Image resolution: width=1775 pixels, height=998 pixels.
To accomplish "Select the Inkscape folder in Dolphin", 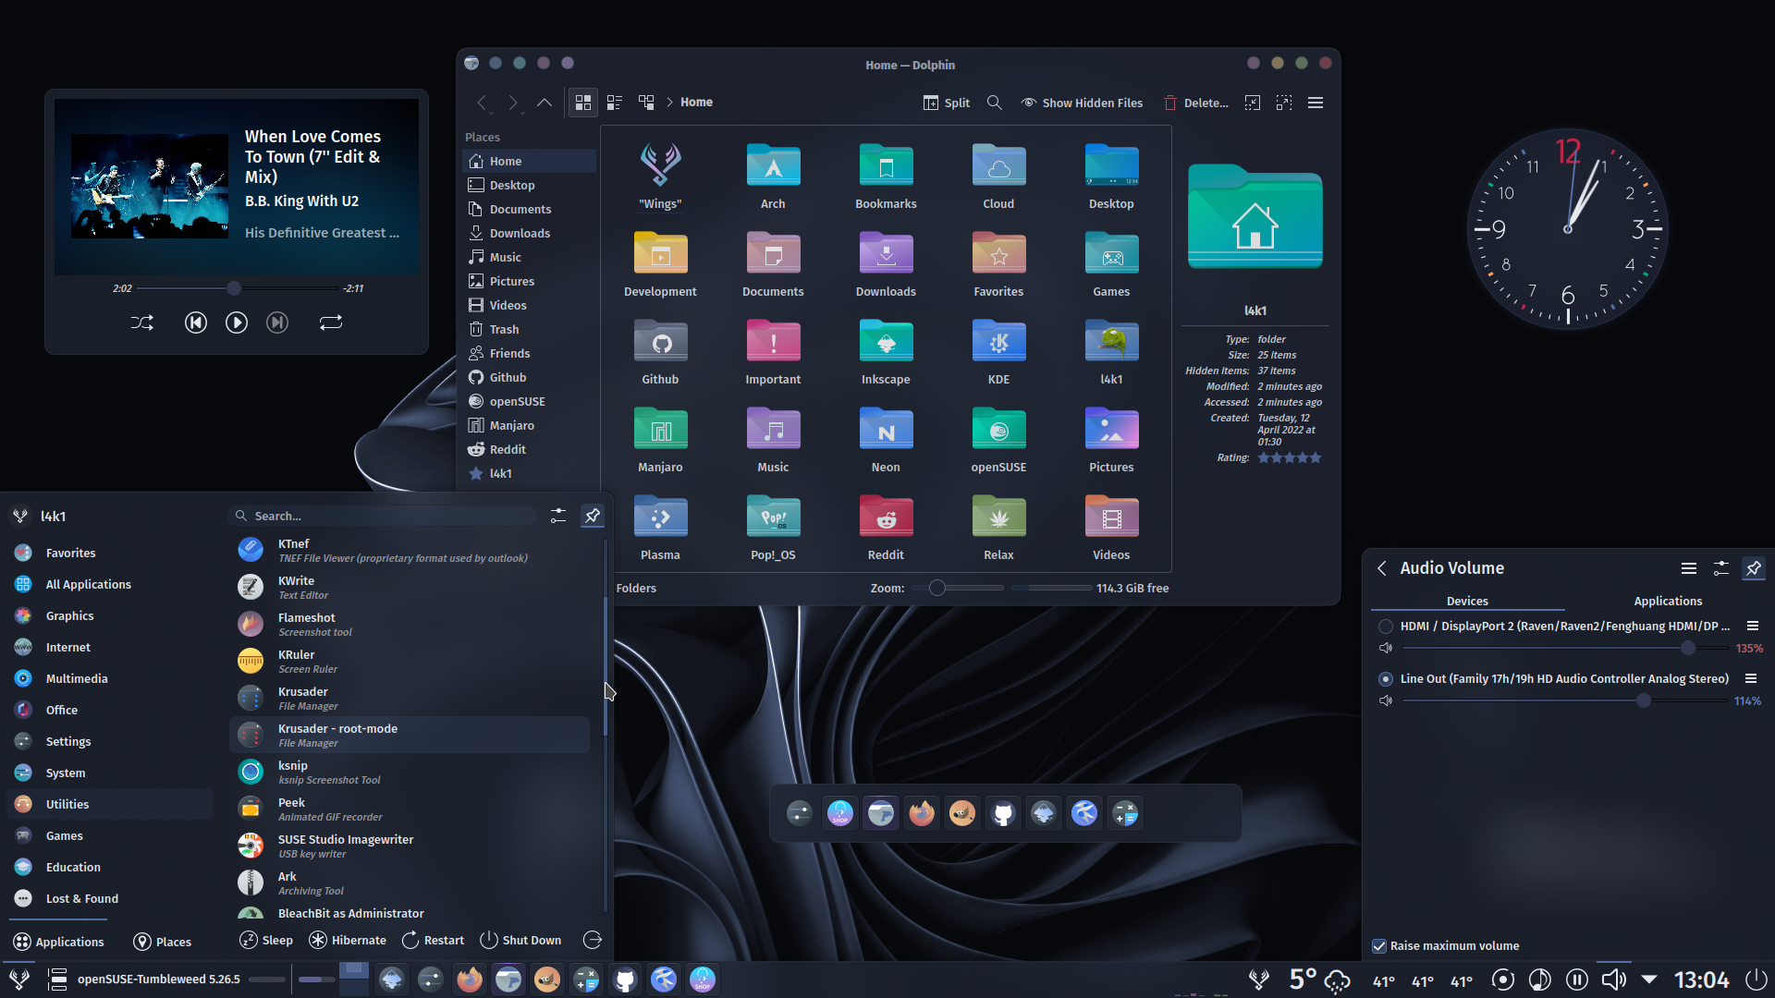I will (x=886, y=351).
